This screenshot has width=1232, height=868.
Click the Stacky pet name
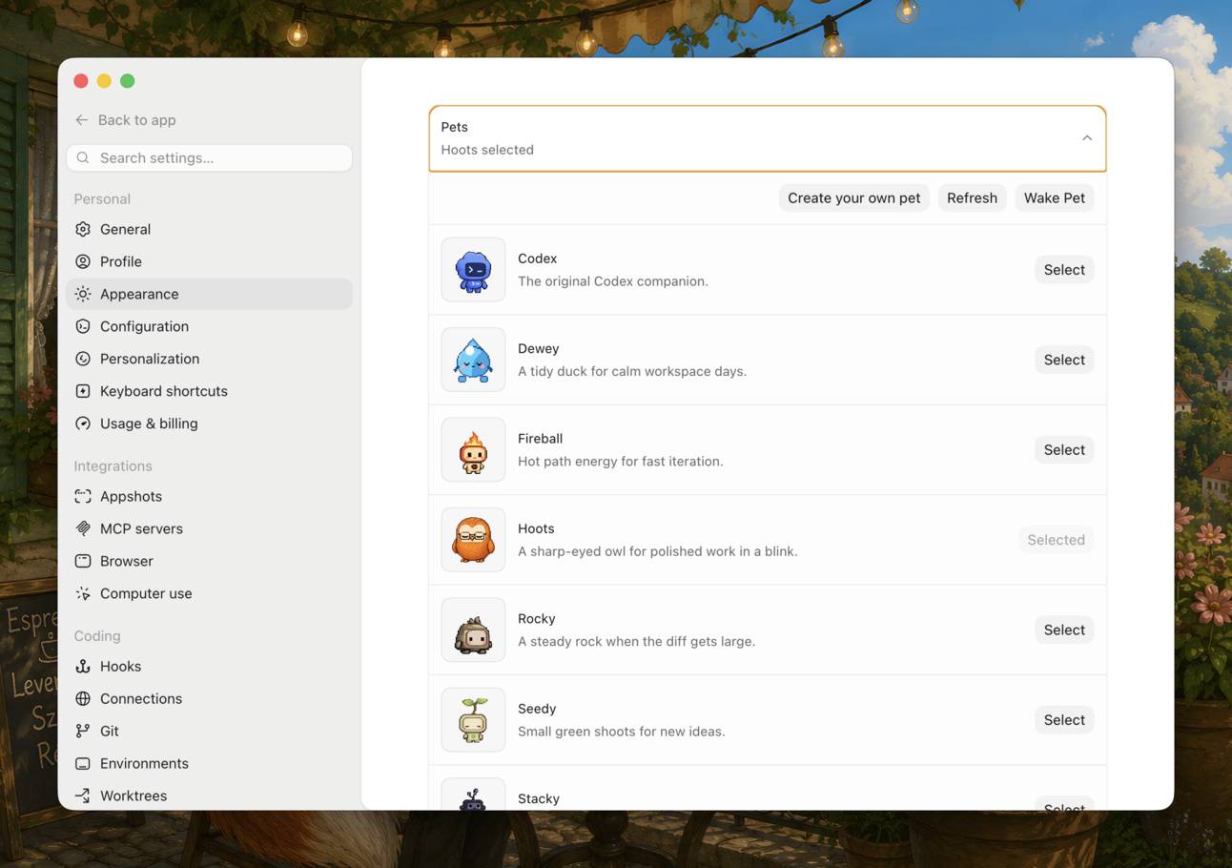point(539,798)
